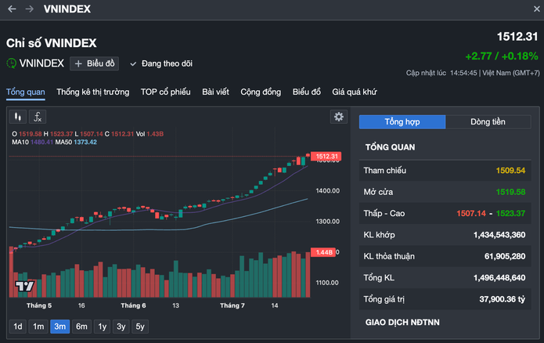This screenshot has width=544, height=343.
Task: Open TOP cổ phiếu tab
Action: [x=165, y=92]
